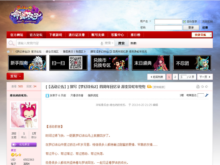Click the search magnifier icon
Viewport: 220px width, 165px height.
[11, 43]
